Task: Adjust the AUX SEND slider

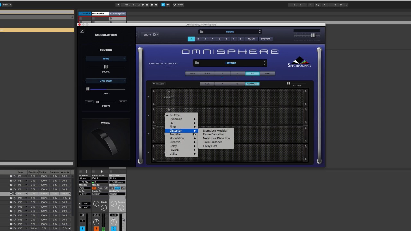Action: click(x=288, y=83)
